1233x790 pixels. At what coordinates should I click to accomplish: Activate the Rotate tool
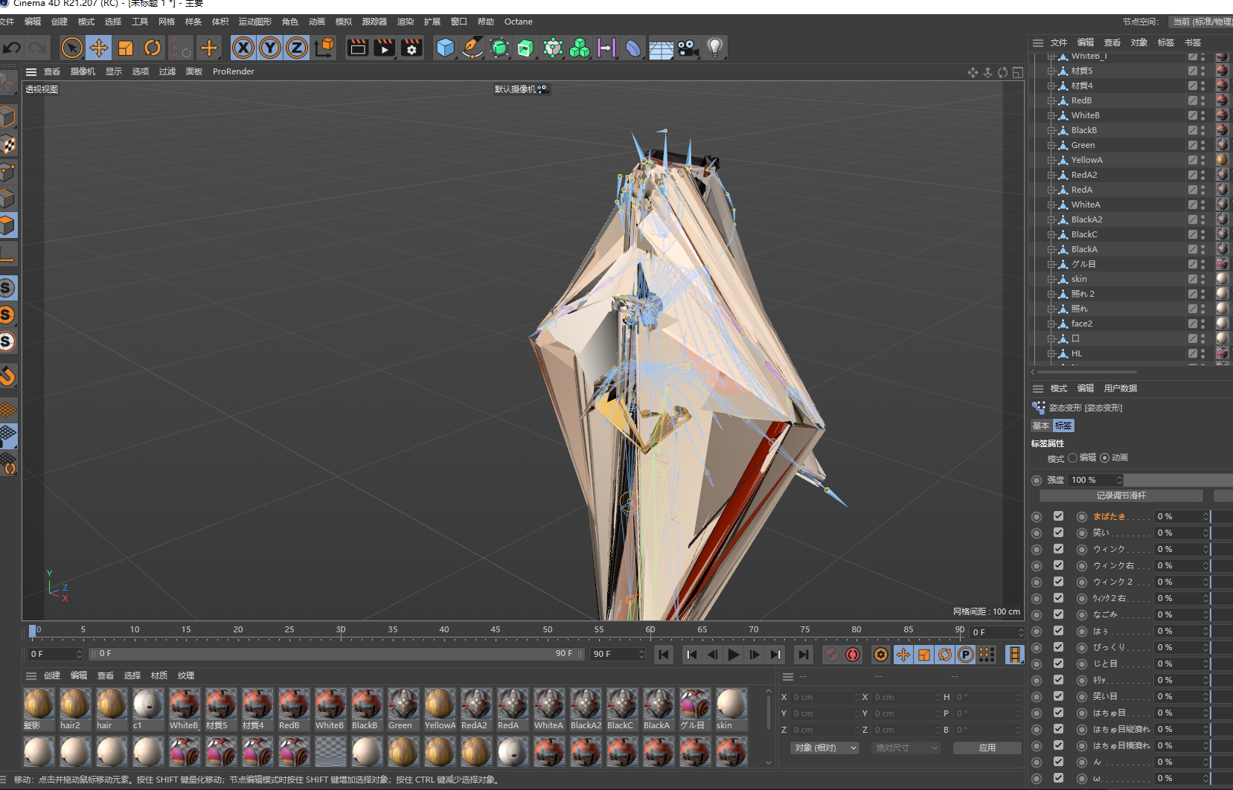153,48
